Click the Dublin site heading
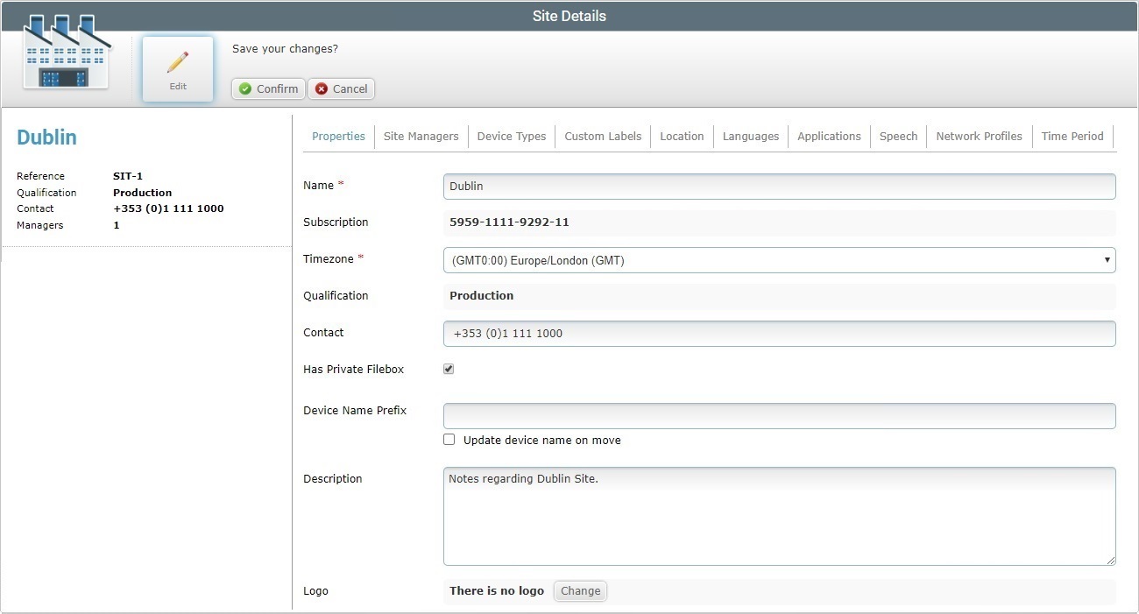The image size is (1139, 614). click(46, 137)
